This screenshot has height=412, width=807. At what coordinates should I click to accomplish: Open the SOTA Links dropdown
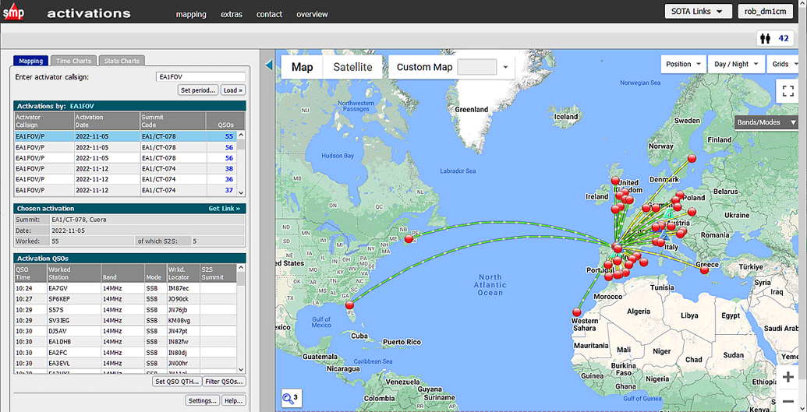click(x=698, y=11)
